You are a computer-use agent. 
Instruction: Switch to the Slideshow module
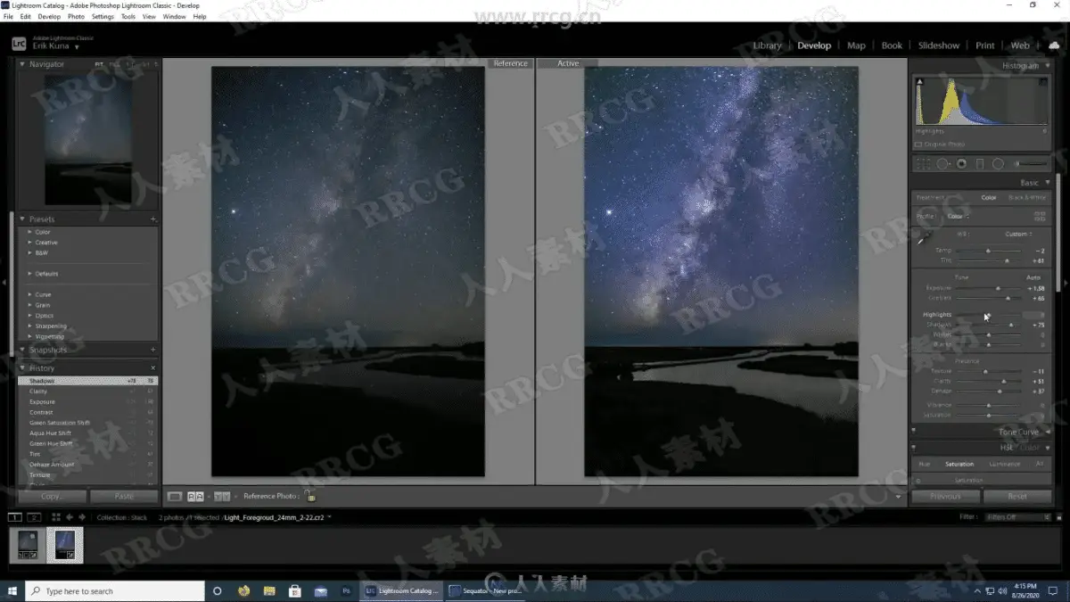(939, 45)
